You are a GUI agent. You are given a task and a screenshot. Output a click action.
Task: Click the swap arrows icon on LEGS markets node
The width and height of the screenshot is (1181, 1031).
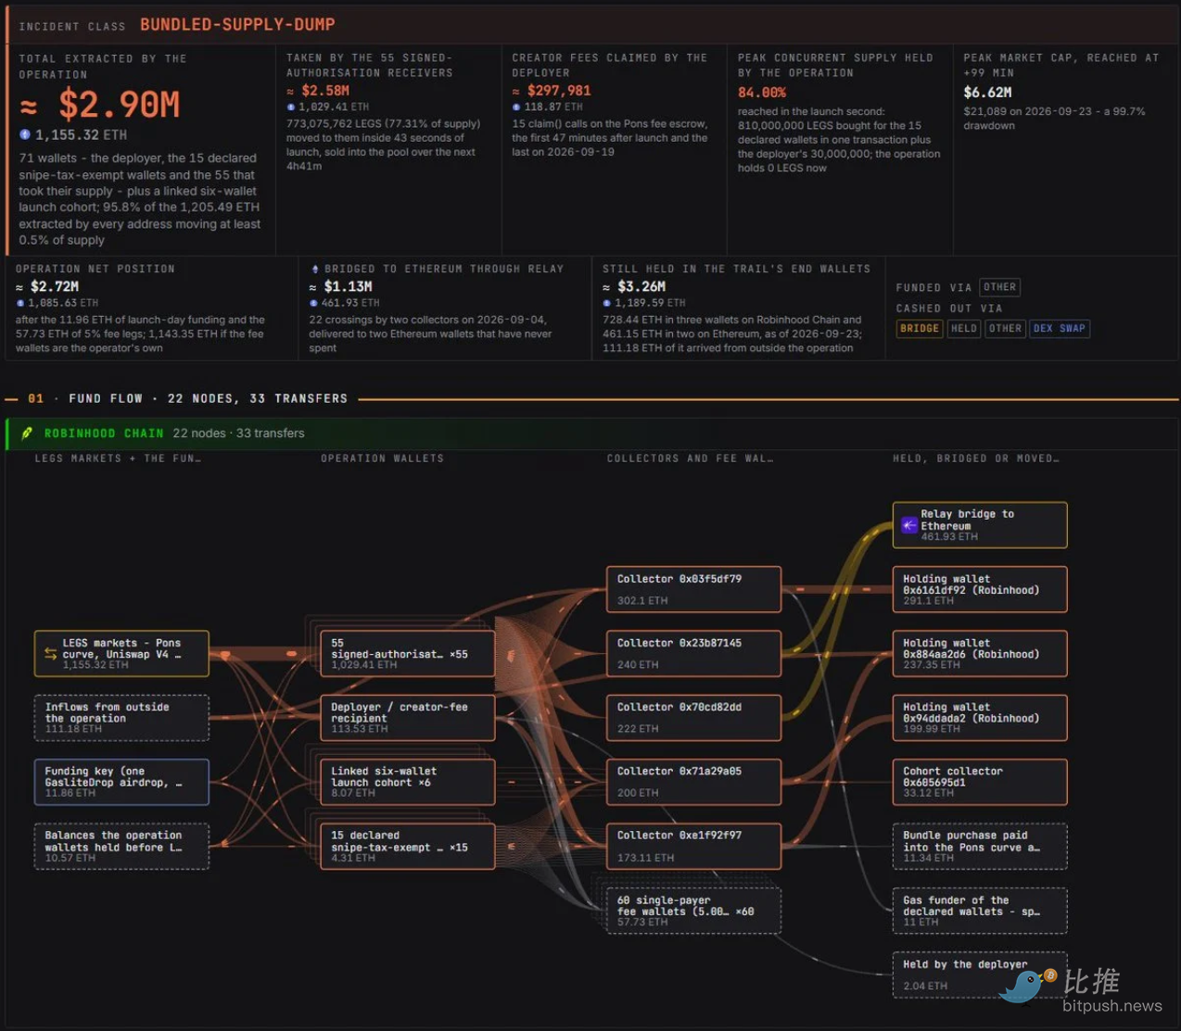click(x=50, y=654)
